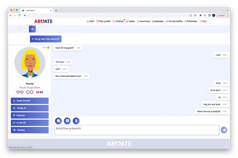Click the Updaten browser button

point(223,15)
